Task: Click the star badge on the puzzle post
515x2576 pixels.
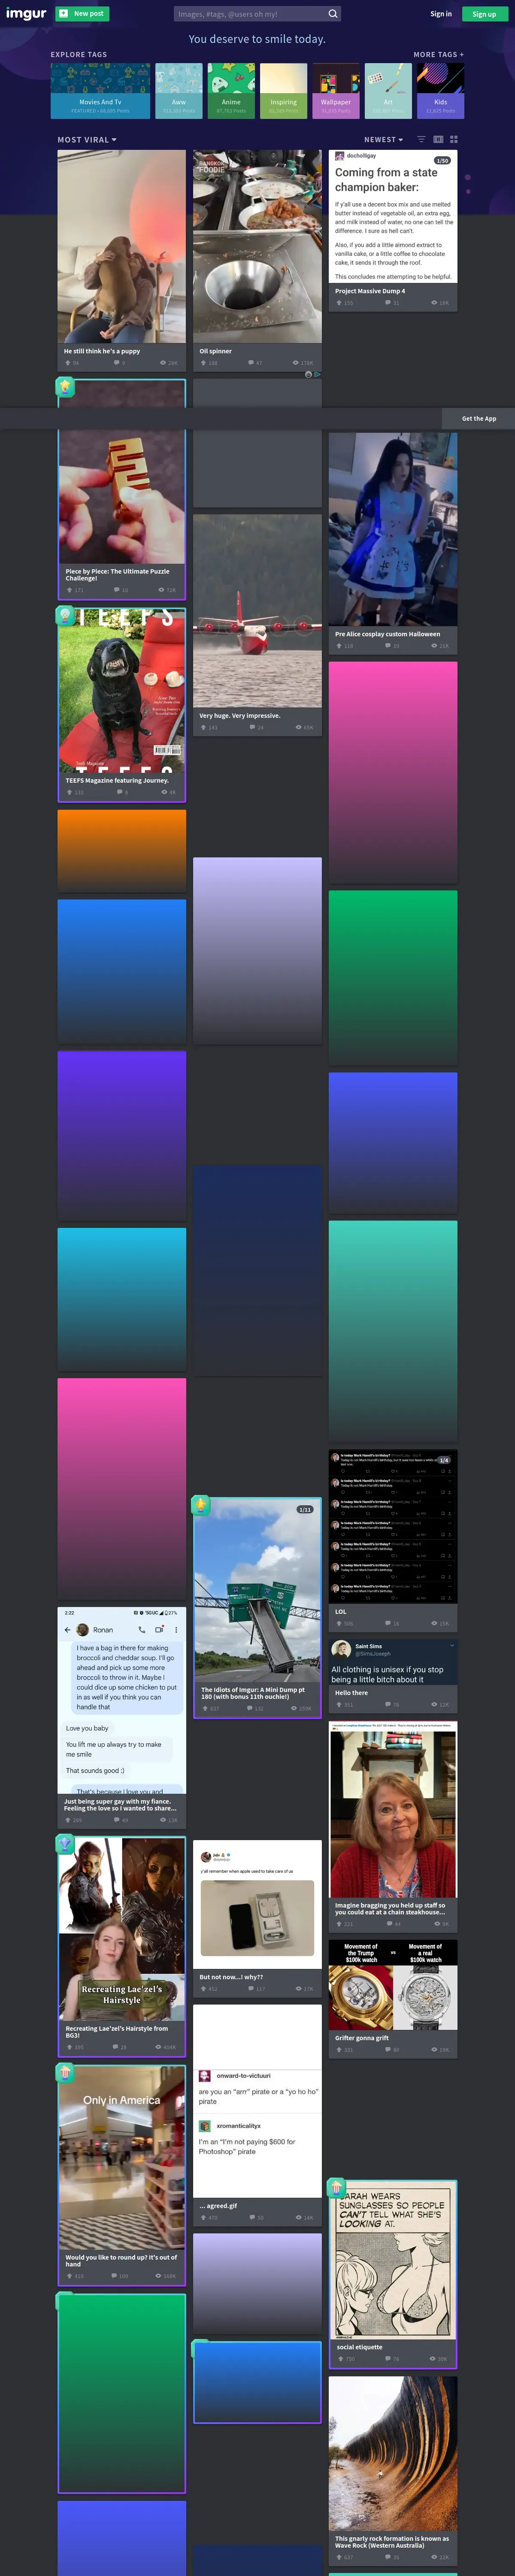Action: click(65, 386)
